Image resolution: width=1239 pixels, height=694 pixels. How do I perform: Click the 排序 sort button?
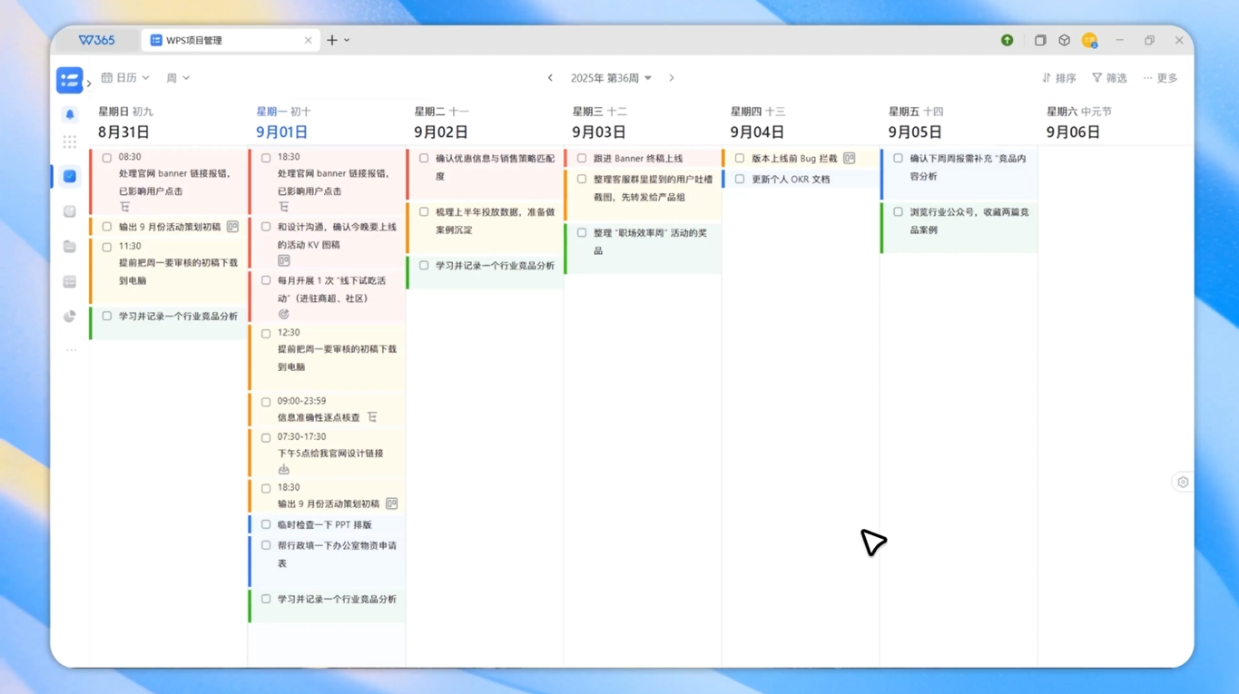click(1058, 78)
